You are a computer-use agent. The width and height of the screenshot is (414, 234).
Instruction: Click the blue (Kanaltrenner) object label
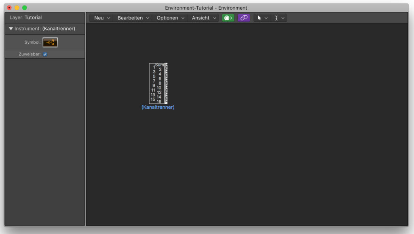click(x=158, y=107)
